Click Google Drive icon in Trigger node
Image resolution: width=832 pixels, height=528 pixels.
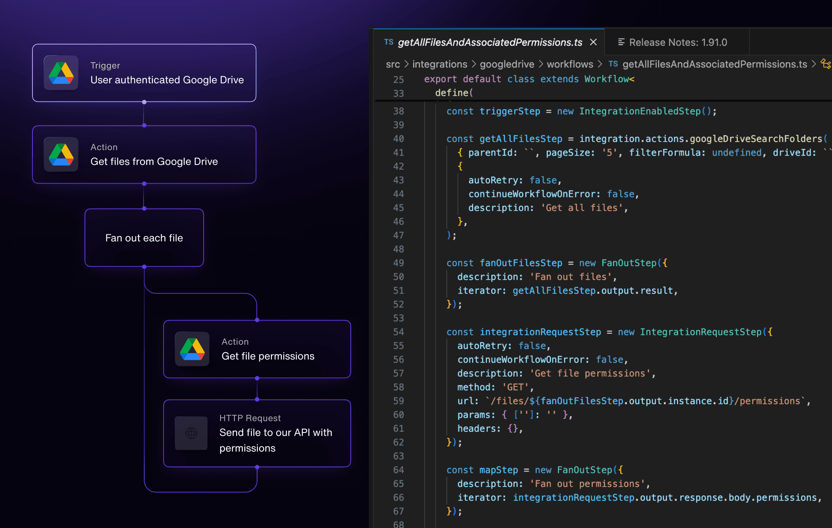coord(61,73)
